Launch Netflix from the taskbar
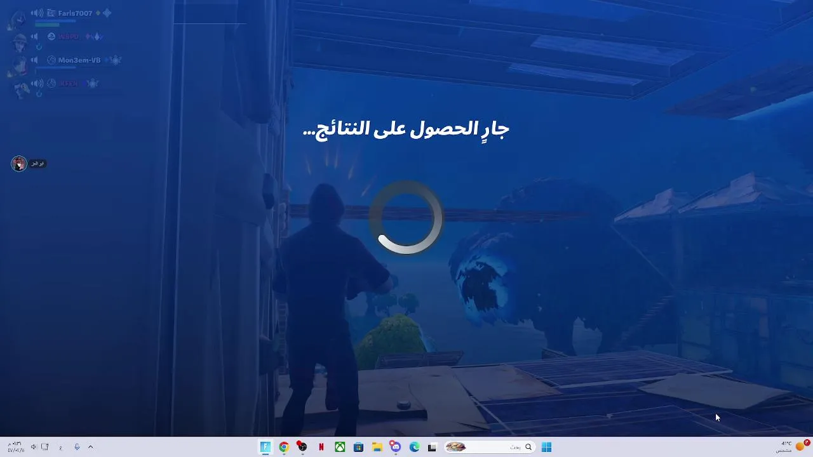The width and height of the screenshot is (813, 457). click(321, 447)
